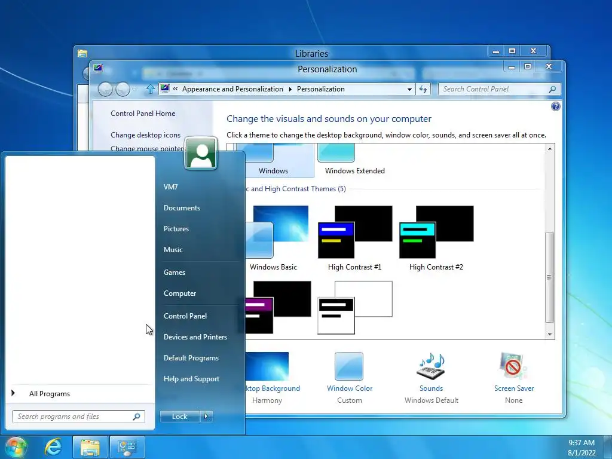Viewport: 612px width, 459px height.
Task: Open the Windows Start orb
Action: pyautogui.click(x=16, y=447)
